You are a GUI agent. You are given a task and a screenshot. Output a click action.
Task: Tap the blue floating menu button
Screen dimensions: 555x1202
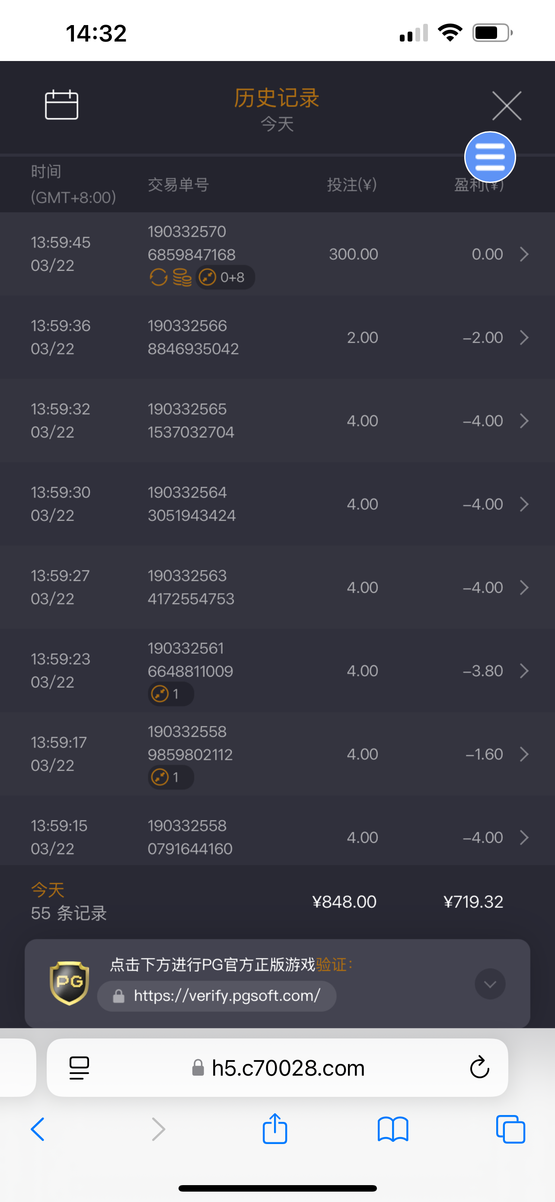490,157
